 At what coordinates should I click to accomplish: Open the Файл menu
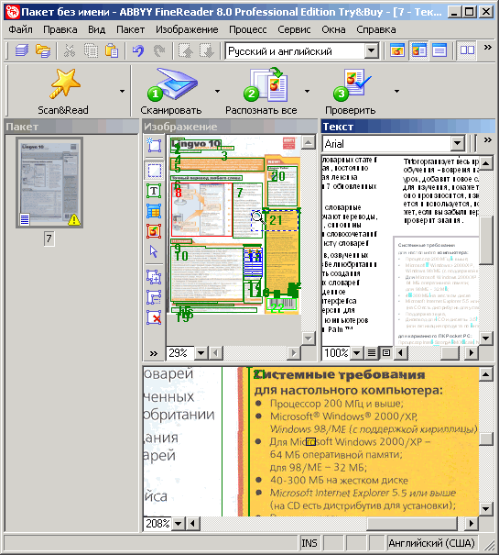click(x=20, y=29)
